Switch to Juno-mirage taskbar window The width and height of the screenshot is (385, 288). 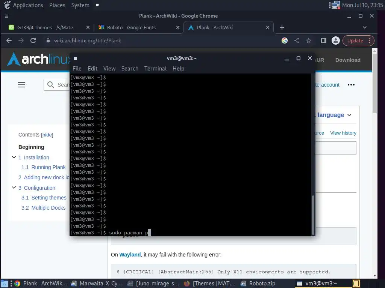coord(153,283)
